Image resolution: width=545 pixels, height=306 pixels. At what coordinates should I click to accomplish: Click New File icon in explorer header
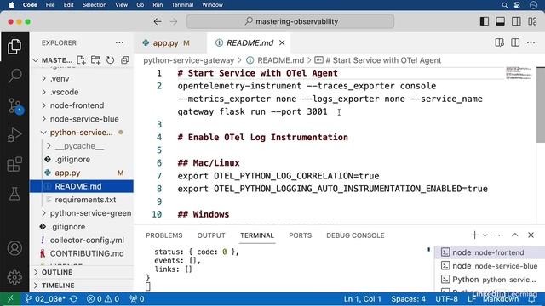pos(81,60)
